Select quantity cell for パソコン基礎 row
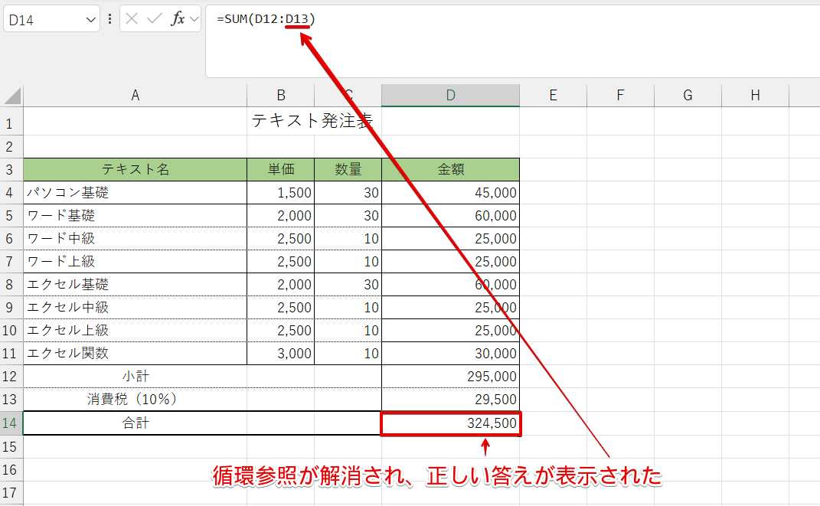This screenshot has height=506, width=820. tap(348, 193)
